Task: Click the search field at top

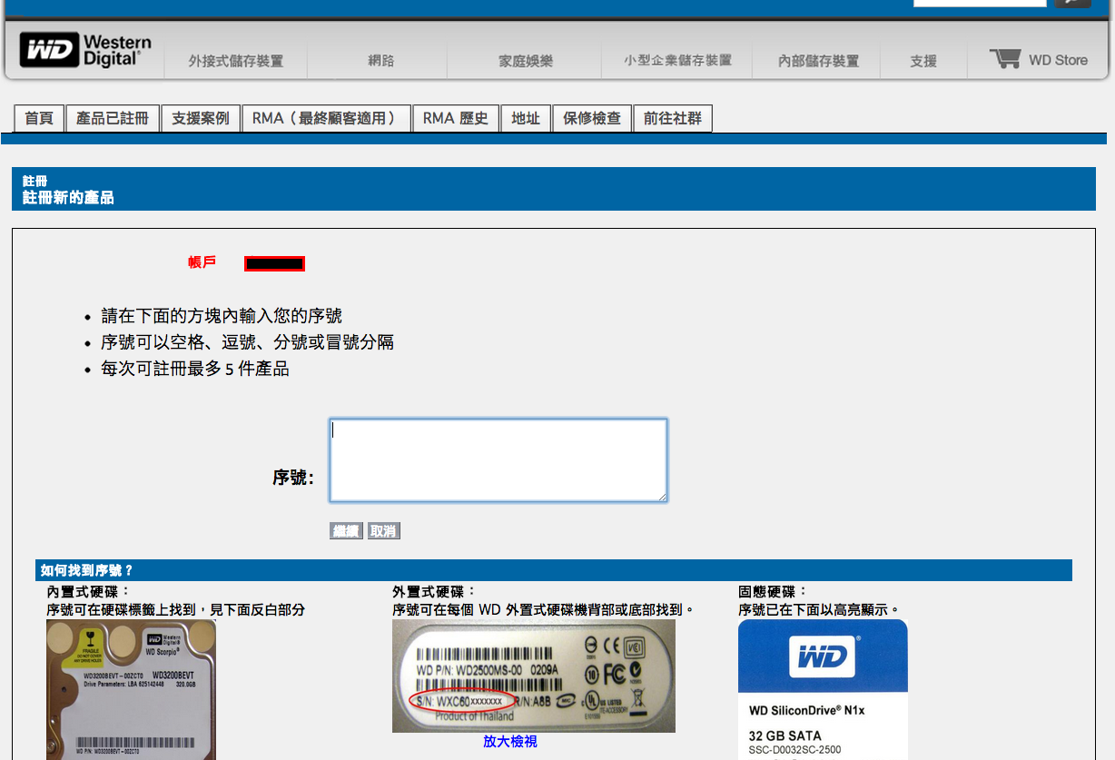Action: (980, 3)
